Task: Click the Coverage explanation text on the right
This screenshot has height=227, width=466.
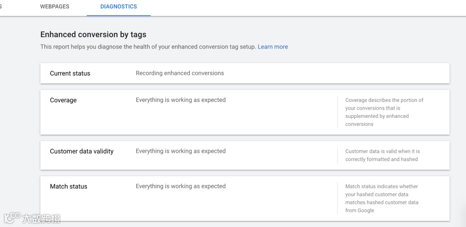Action: click(384, 112)
